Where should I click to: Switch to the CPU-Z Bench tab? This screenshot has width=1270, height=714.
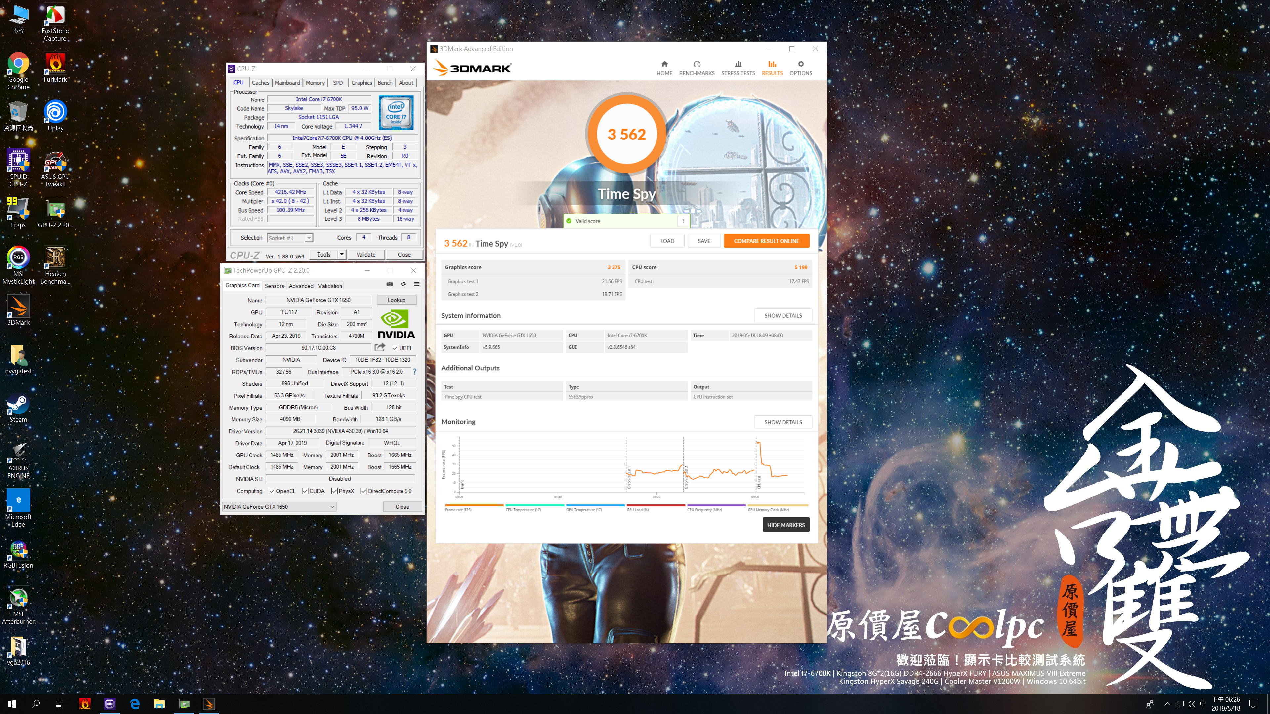385,83
